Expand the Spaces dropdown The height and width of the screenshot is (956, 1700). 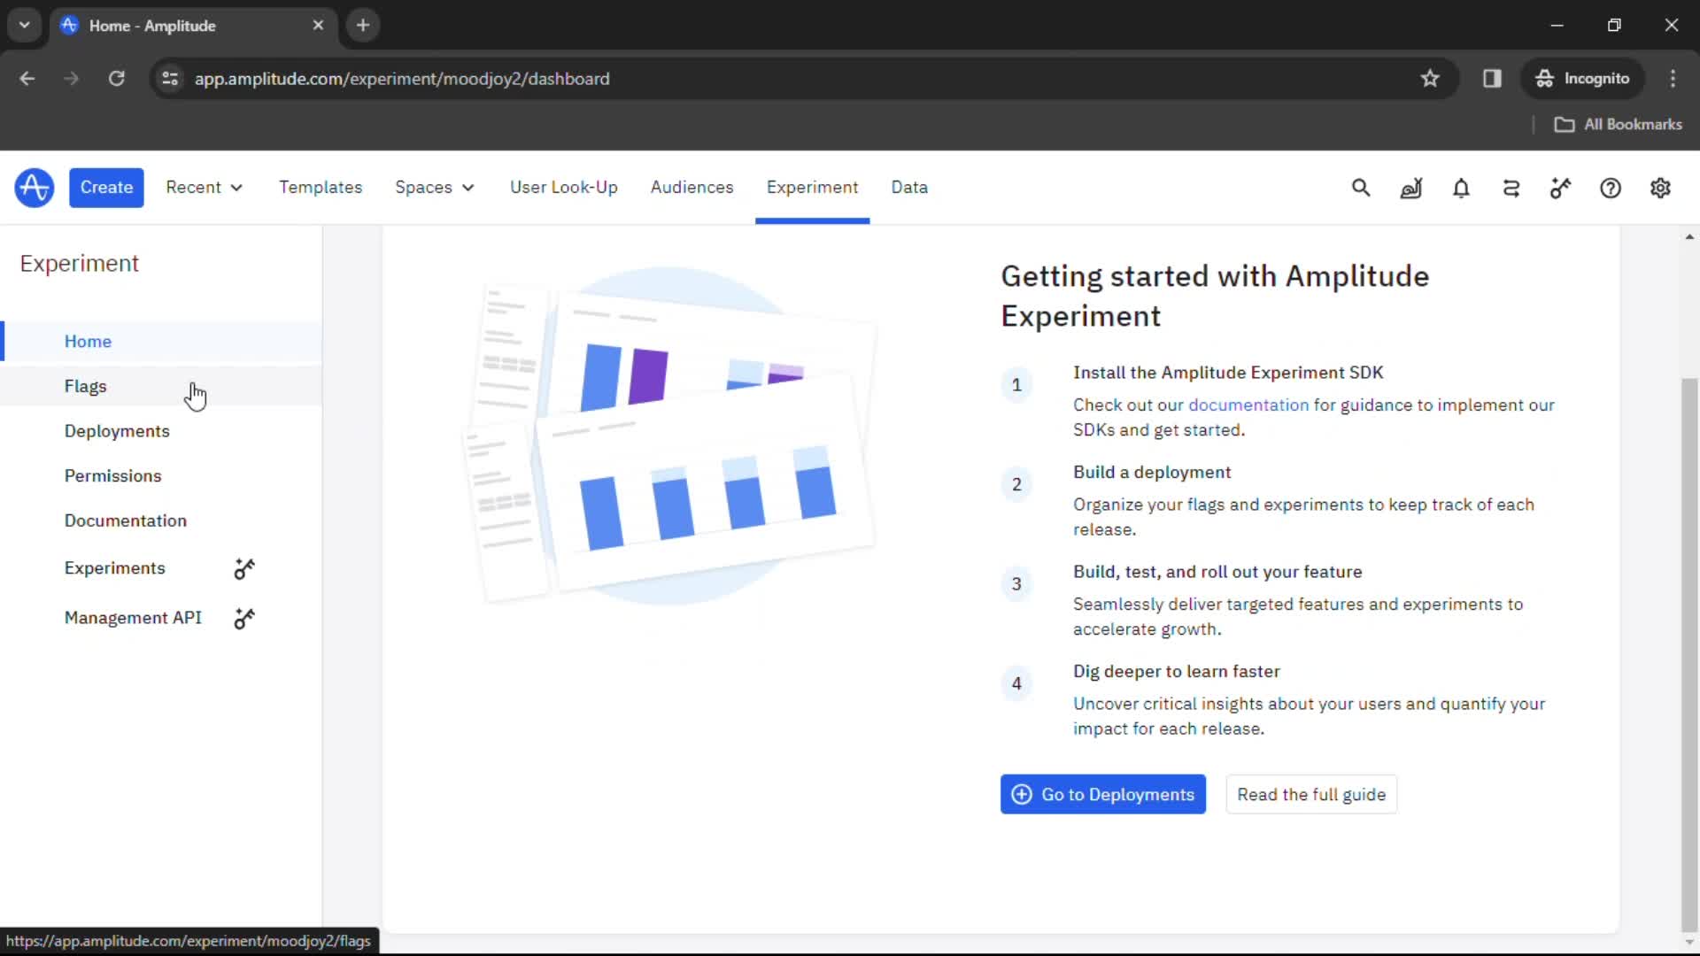coord(435,188)
